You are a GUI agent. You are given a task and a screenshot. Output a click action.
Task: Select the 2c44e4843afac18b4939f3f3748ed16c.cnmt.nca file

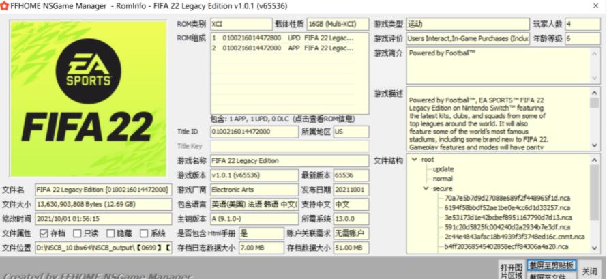[x=514, y=237]
